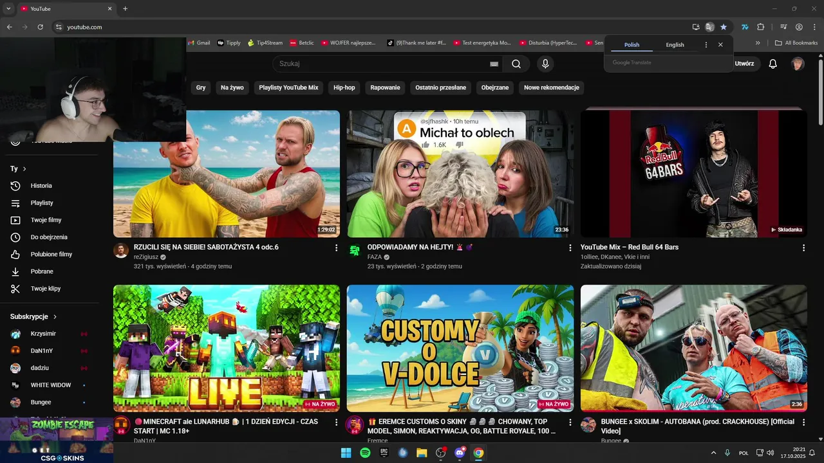The image size is (824, 463).
Task: Open the Windows Start menu
Action: pos(346,453)
